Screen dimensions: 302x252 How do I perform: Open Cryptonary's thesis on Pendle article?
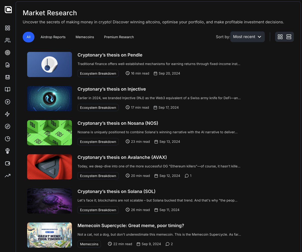(110, 55)
